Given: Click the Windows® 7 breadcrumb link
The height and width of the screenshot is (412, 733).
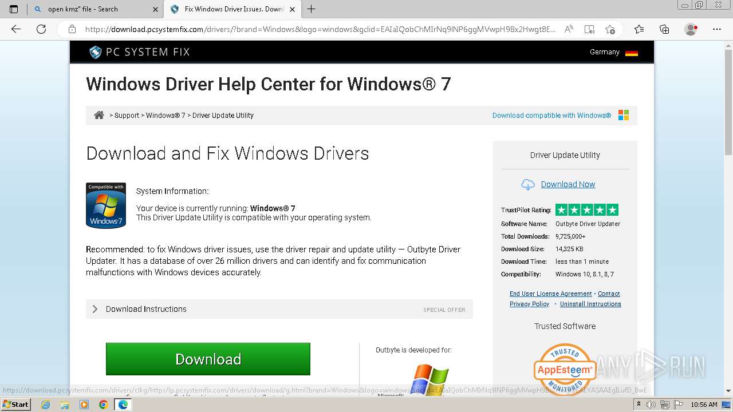Looking at the screenshot, I should 165,116.
